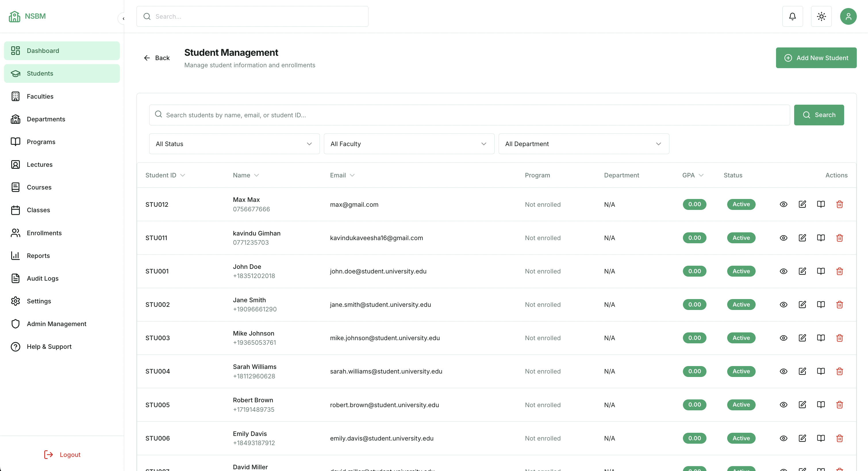
Task: Open enrollment book icon for Jane Smith
Action: tap(821, 305)
